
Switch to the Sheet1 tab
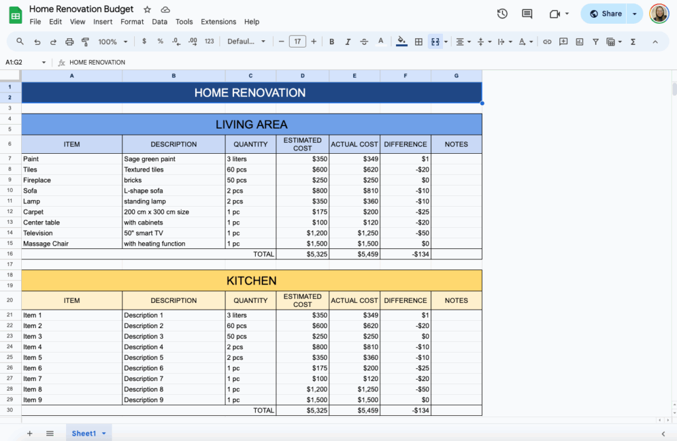[85, 433]
